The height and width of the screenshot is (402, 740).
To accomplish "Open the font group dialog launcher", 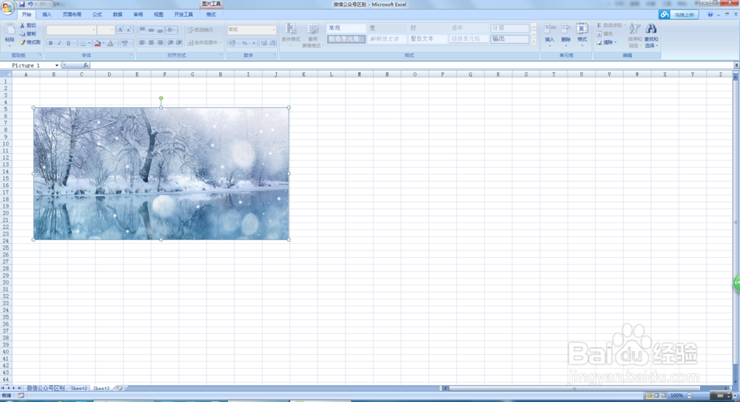I will (x=132, y=55).
